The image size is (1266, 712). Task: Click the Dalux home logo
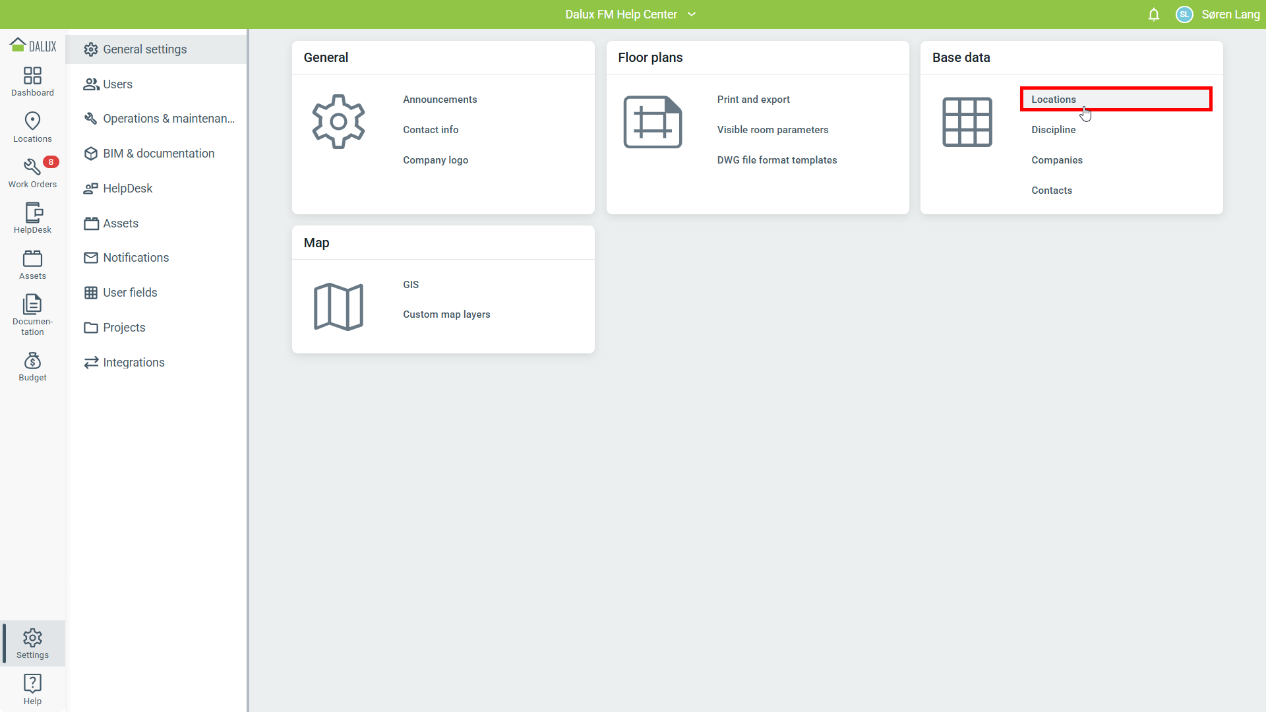pyautogui.click(x=33, y=45)
